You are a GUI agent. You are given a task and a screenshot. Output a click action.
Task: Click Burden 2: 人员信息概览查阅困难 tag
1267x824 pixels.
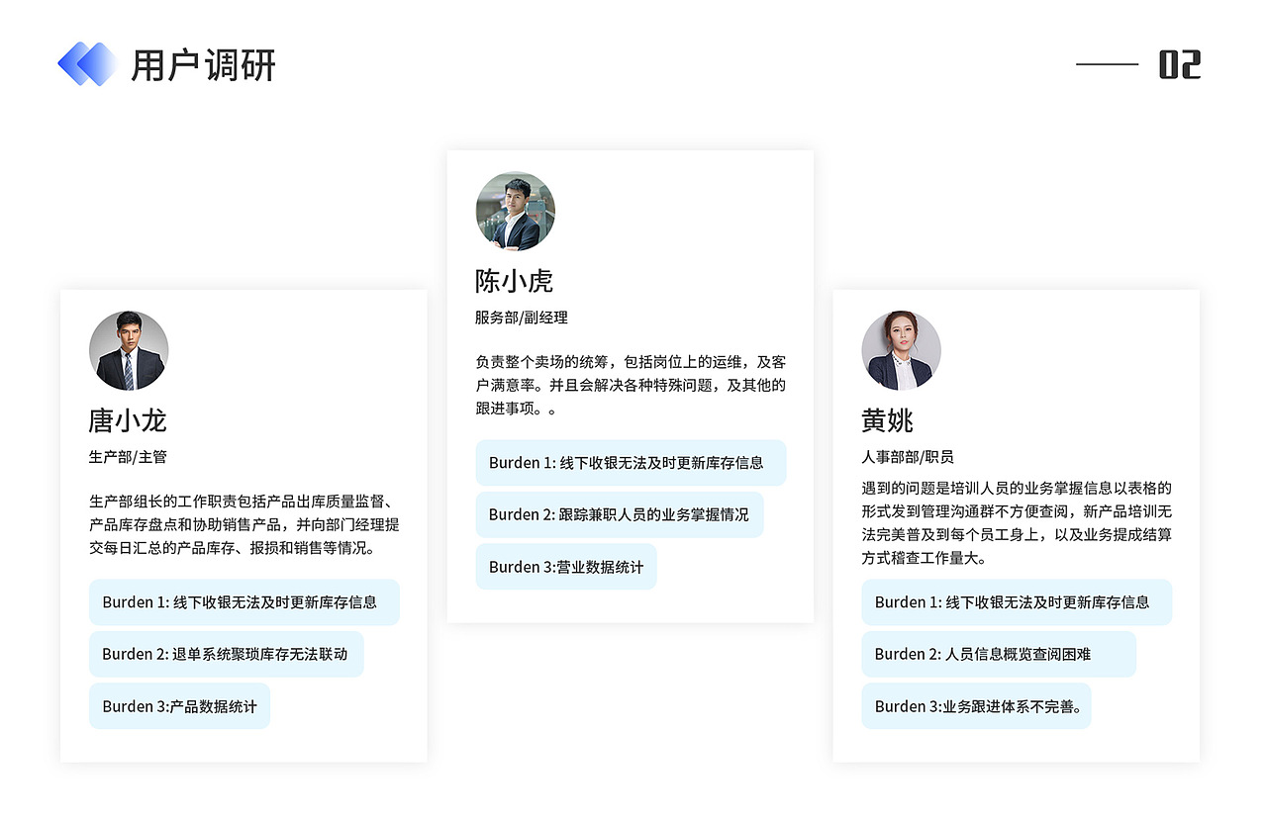(x=1000, y=654)
